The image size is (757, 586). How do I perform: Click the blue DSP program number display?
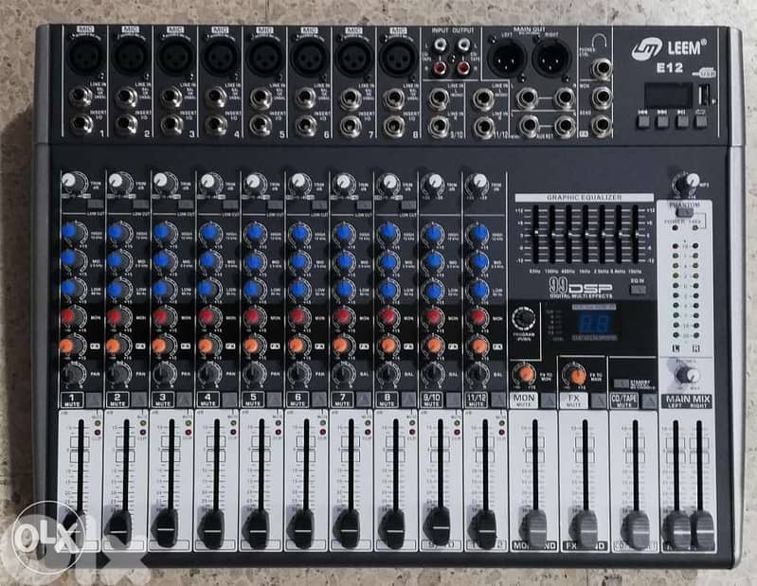[x=594, y=323]
